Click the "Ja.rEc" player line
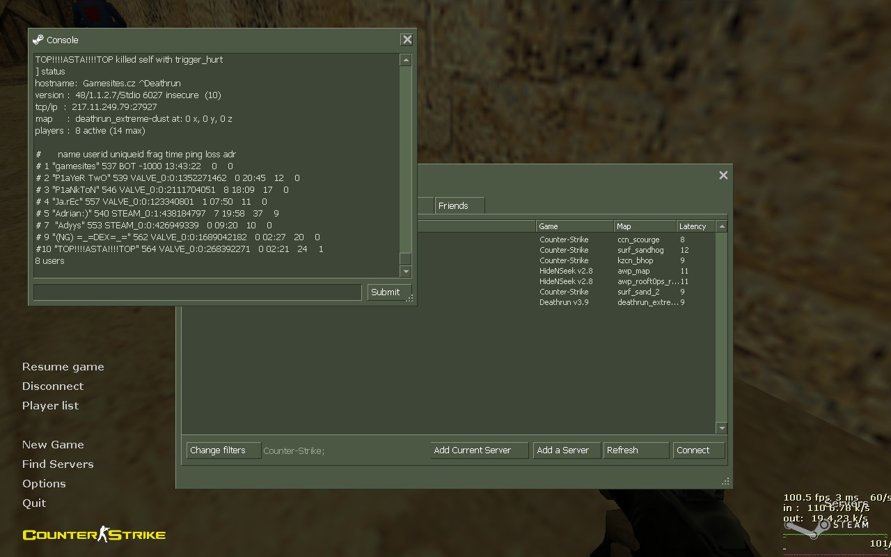 pyautogui.click(x=151, y=202)
